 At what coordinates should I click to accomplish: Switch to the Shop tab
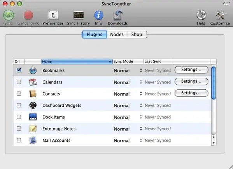(x=137, y=35)
